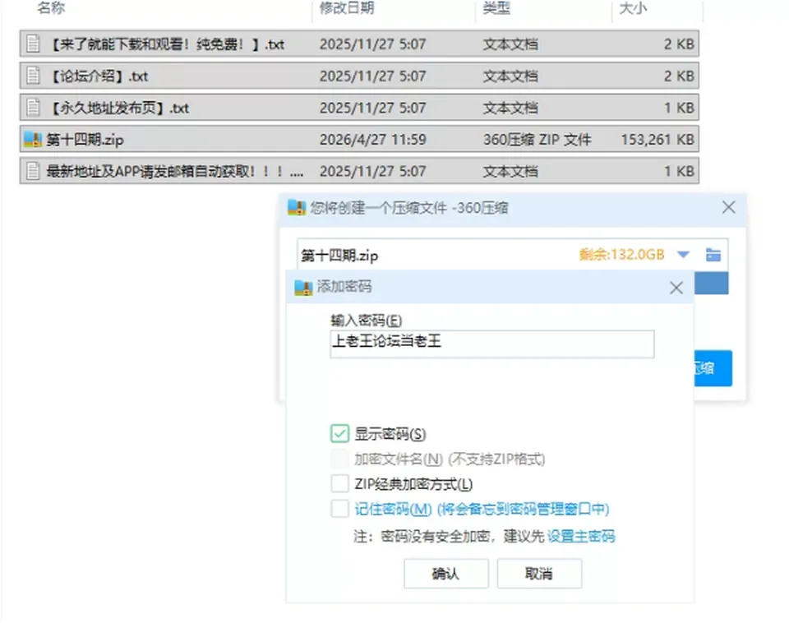
Task: Uncheck the 显示密码(S) checkbox
Action: tap(339, 433)
